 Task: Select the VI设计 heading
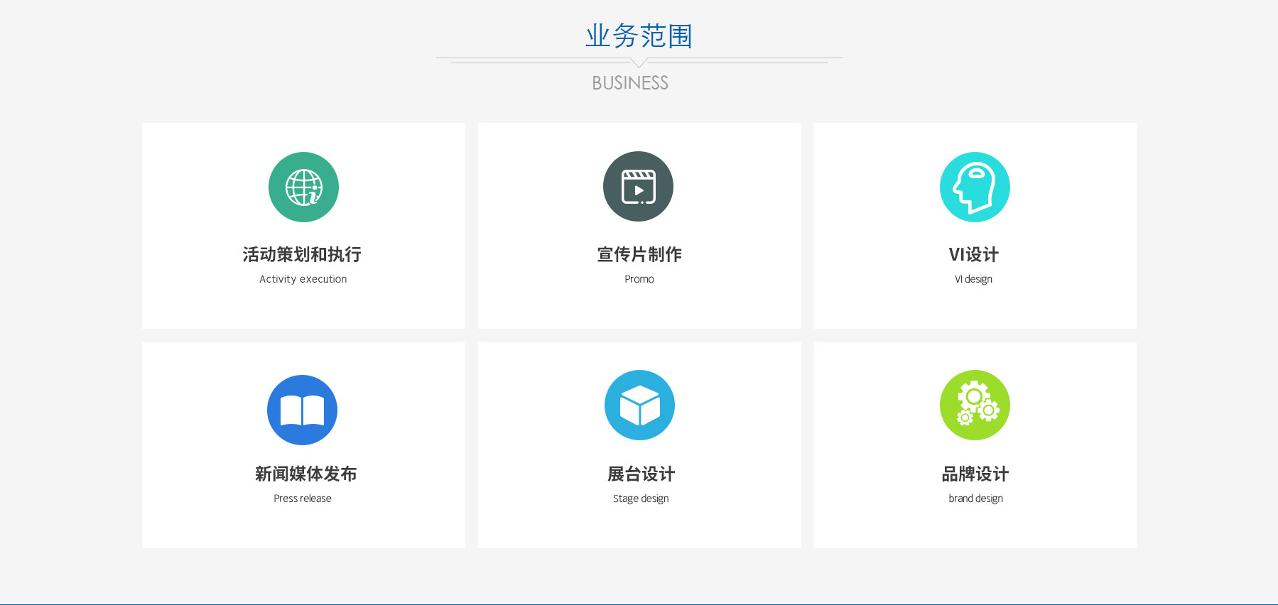tap(973, 254)
